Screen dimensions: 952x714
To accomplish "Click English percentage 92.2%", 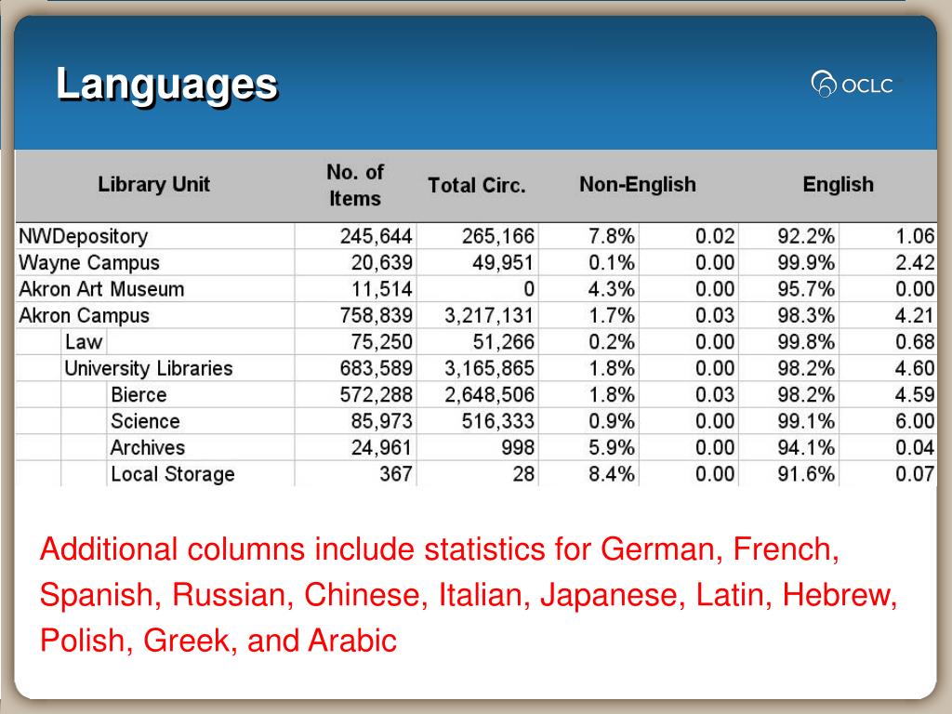I will pyautogui.click(x=806, y=236).
